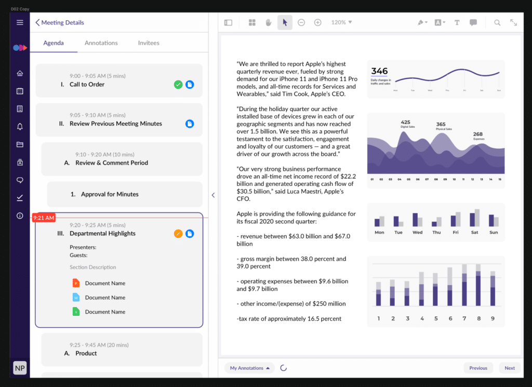This screenshot has width=532, height=387.
Task: Go back to Meeting Details
Action: coord(59,22)
